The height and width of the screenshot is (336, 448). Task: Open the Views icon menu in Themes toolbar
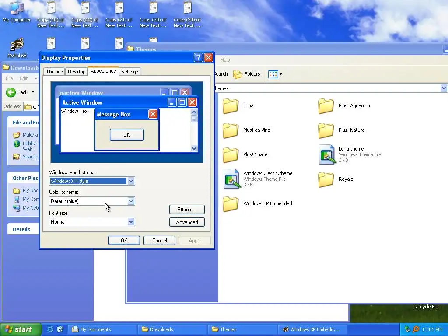click(275, 74)
